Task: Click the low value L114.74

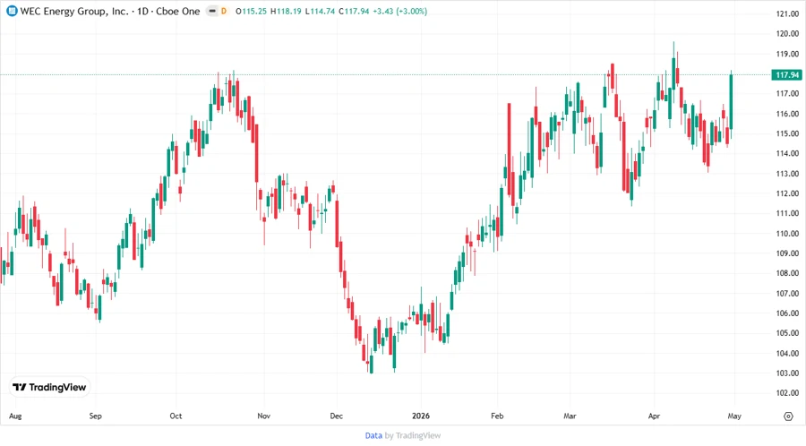Action: (320, 12)
